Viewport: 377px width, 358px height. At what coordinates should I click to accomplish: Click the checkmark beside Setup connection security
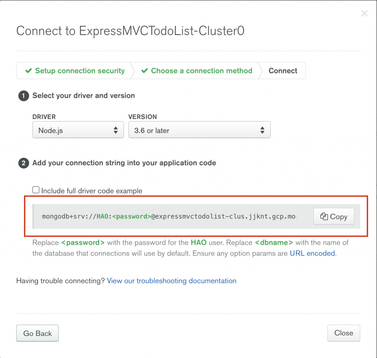click(x=28, y=71)
